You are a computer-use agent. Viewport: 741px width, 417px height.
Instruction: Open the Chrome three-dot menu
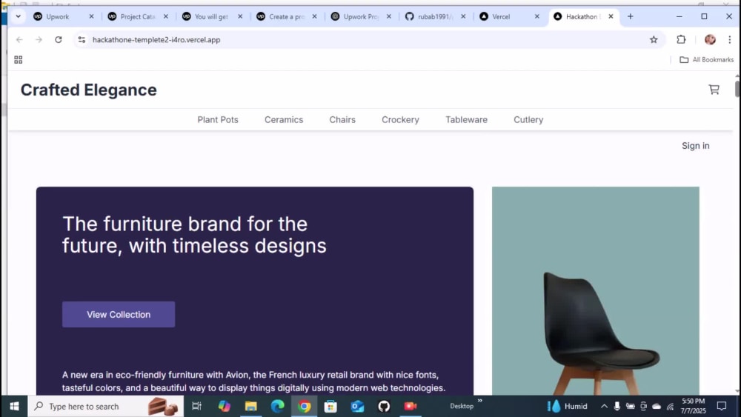click(730, 40)
